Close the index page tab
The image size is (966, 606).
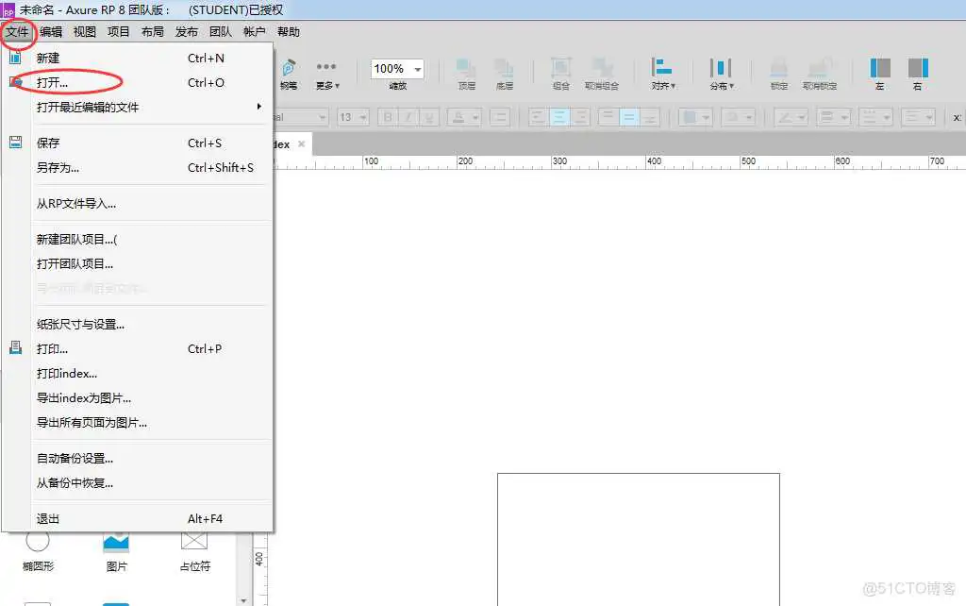point(301,143)
